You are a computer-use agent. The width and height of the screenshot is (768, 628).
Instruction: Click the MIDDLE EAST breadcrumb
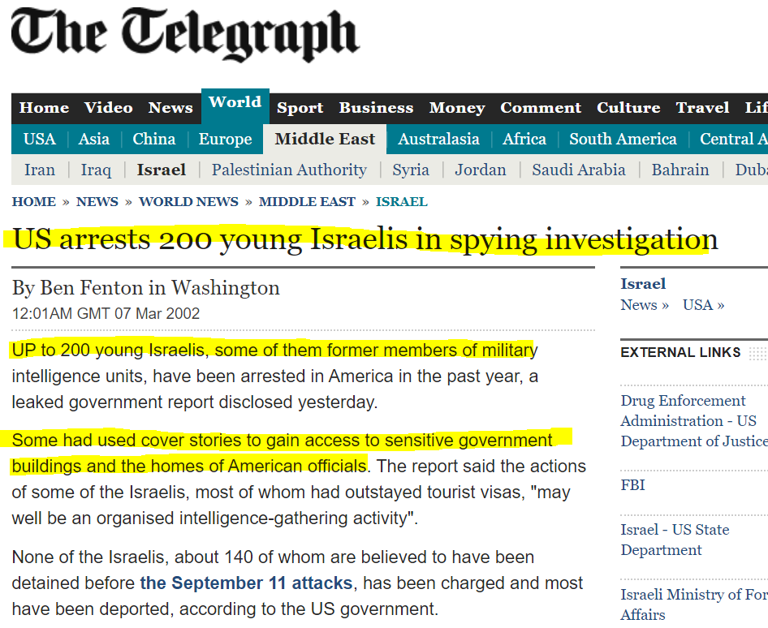point(307,201)
